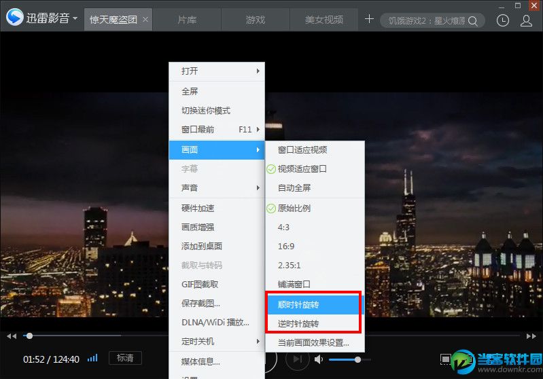The width and height of the screenshot is (543, 379).
Task: Rotate picture counterclockwise with 逆时针旋转
Action: 315,323
